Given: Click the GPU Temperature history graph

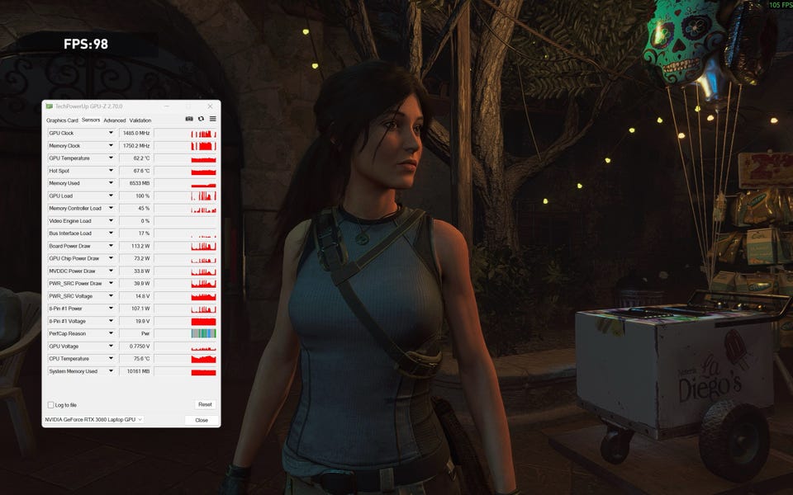Looking at the screenshot, I should click(185, 158).
